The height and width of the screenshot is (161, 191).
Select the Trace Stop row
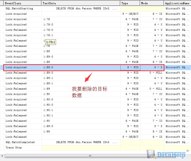[95, 148]
